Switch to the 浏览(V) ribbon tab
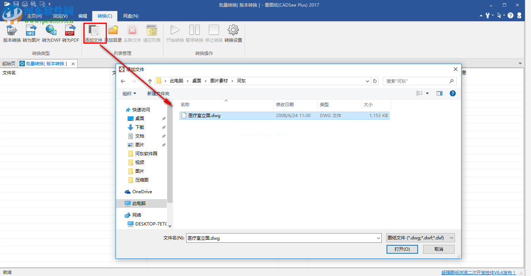Screen dimensions: 531x276 (60, 16)
